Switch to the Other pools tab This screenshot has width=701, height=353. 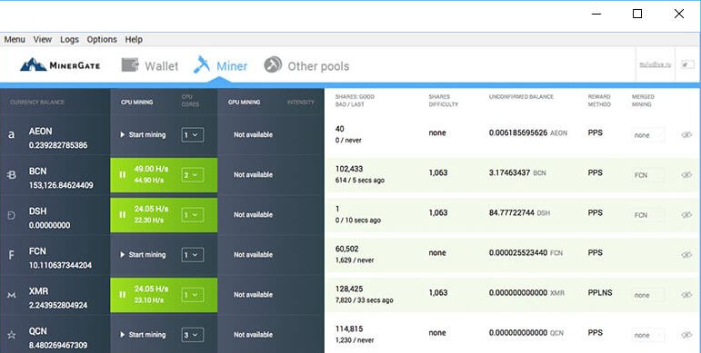[306, 65]
